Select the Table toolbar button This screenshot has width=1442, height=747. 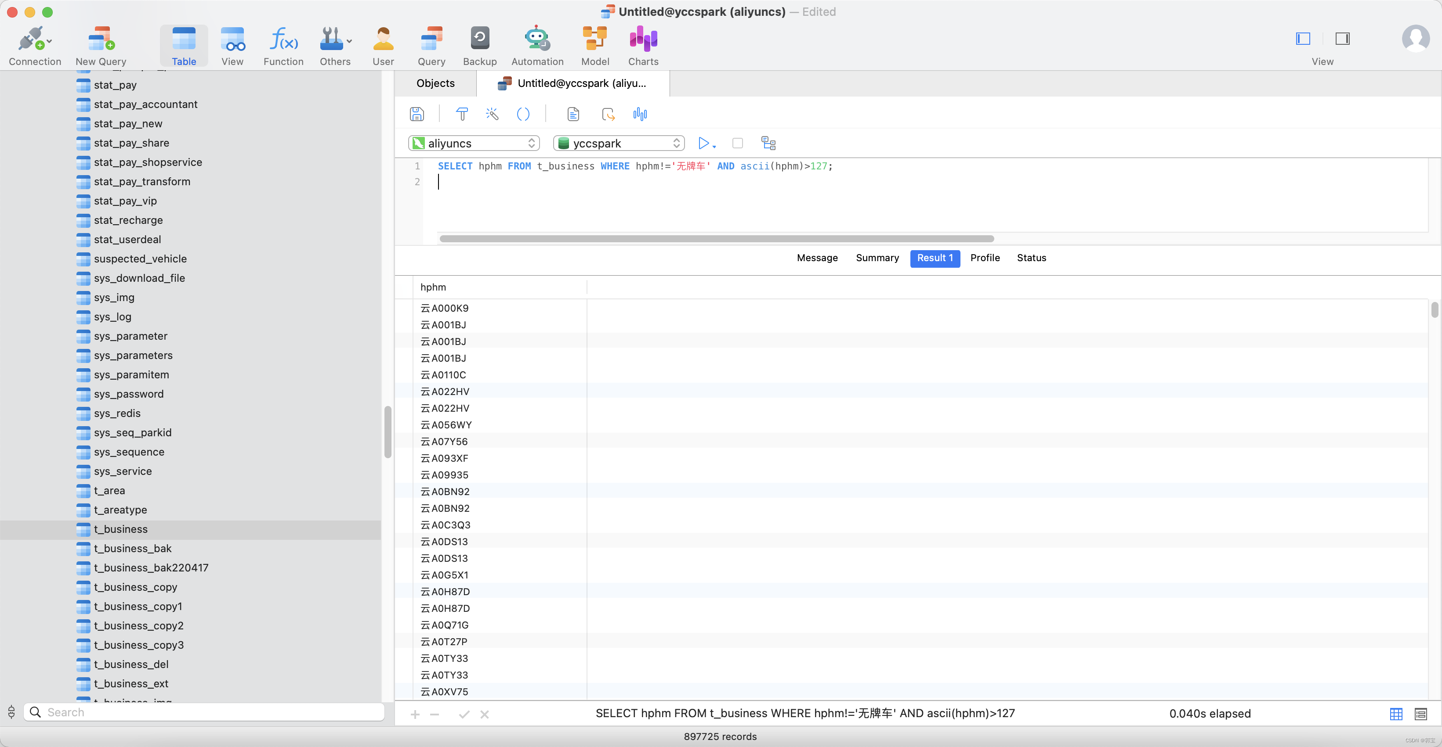184,46
